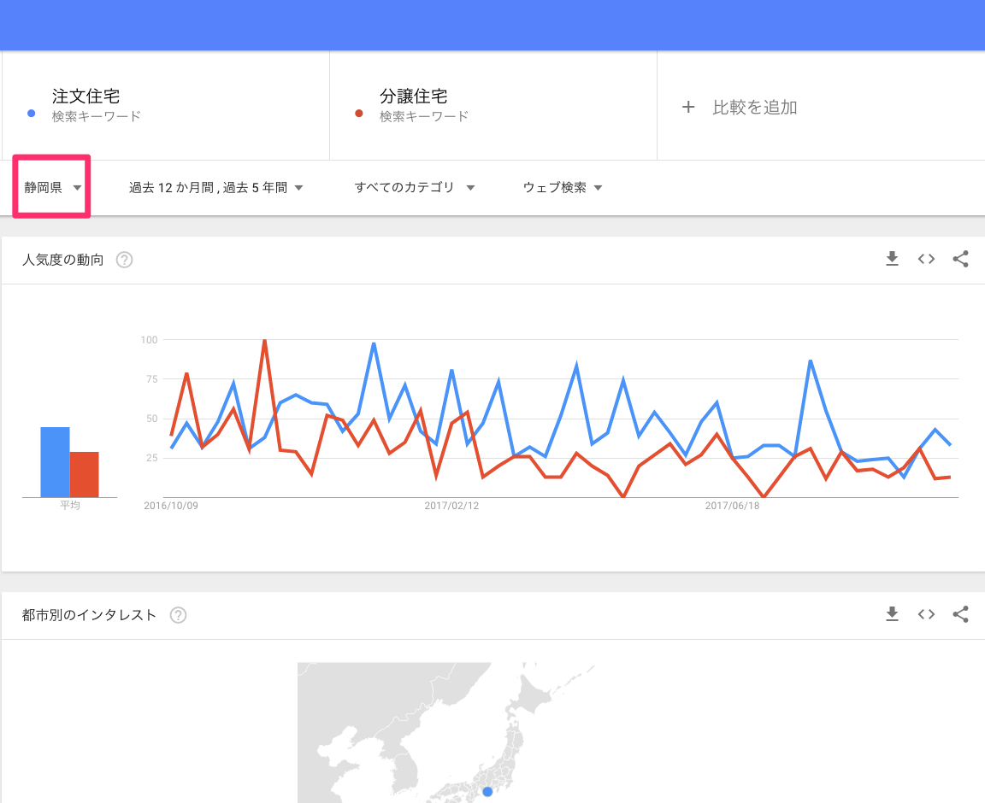This screenshot has height=803, width=985.
Task: Click the 比較を追加 field
Action: coord(754,108)
